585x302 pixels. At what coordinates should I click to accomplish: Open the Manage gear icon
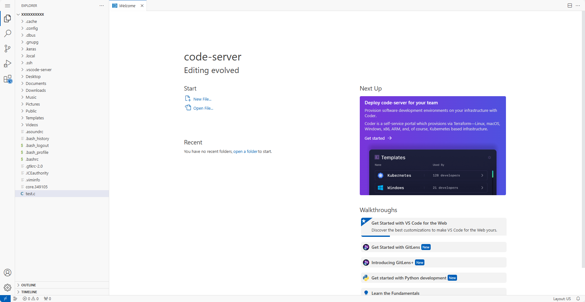[x=8, y=288]
